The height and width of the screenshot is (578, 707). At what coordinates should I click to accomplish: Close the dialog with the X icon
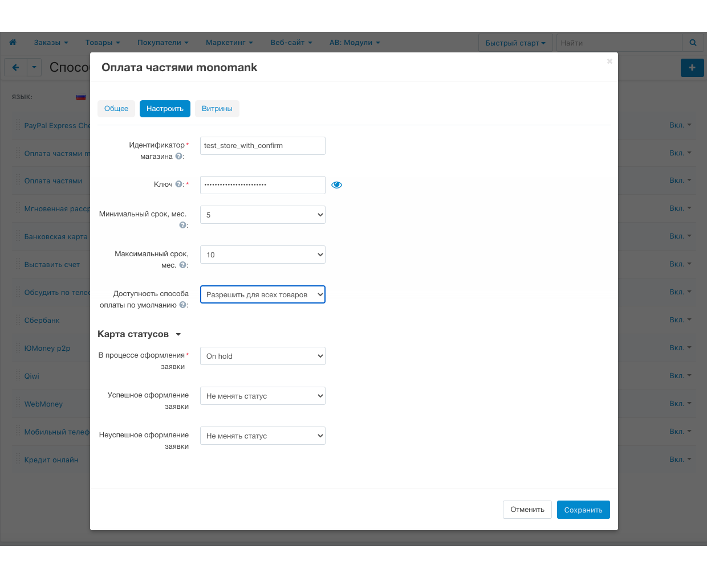(610, 61)
